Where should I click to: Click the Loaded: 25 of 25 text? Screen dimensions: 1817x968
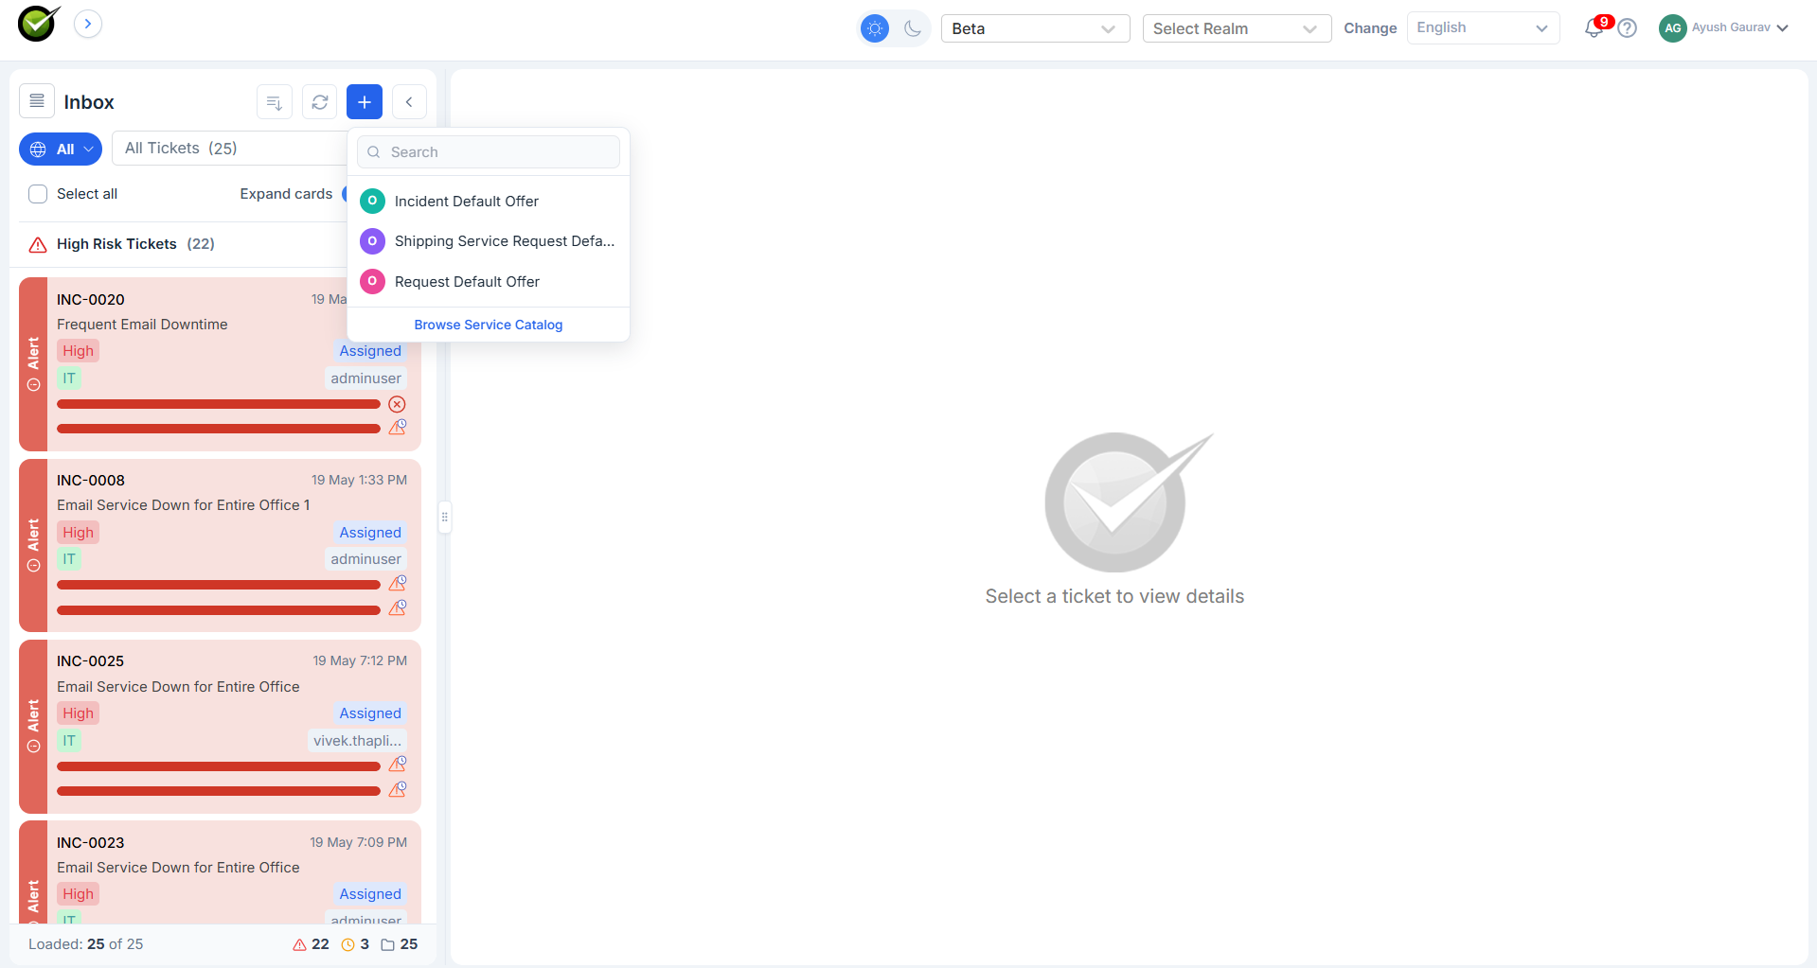coord(86,944)
